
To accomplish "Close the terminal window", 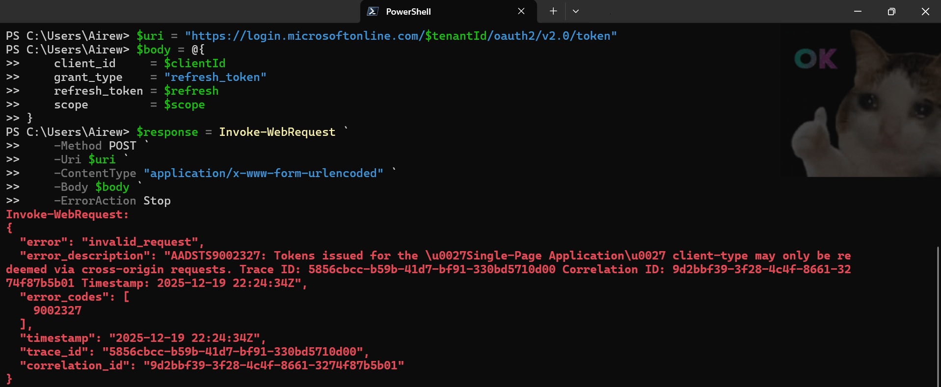I will 925,11.
